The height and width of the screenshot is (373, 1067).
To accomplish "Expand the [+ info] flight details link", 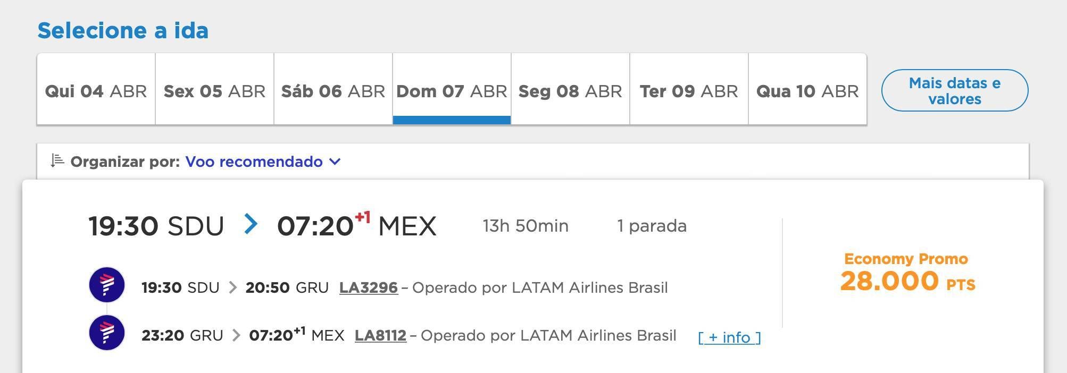I will coord(729,337).
